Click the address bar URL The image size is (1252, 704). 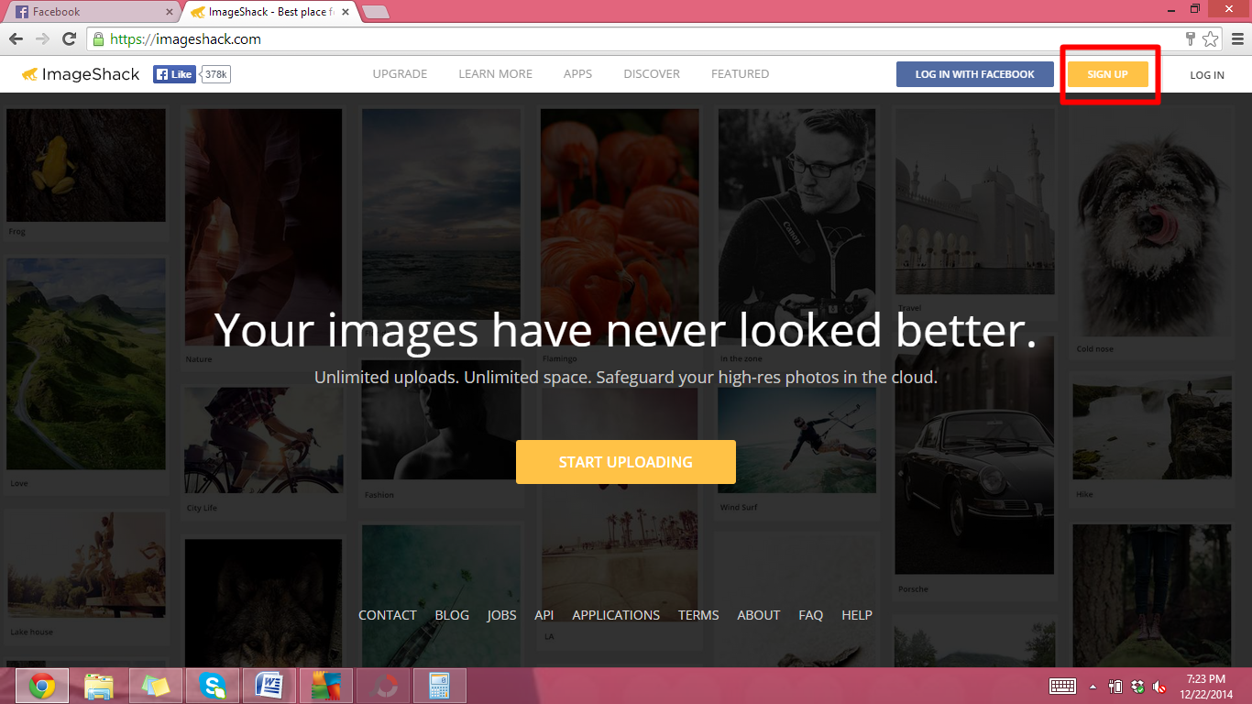[186, 39]
